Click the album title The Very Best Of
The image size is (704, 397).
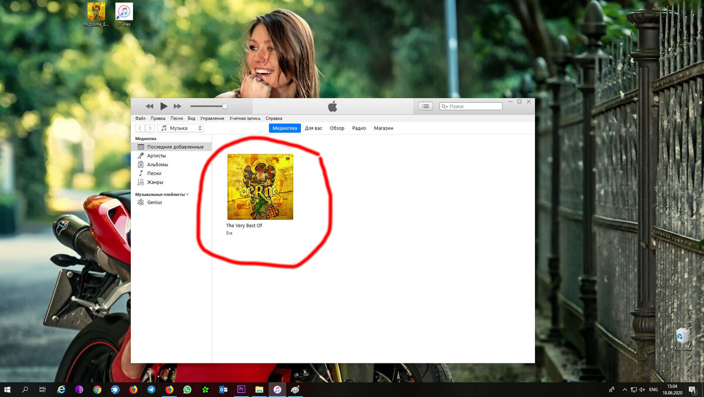pyautogui.click(x=244, y=225)
